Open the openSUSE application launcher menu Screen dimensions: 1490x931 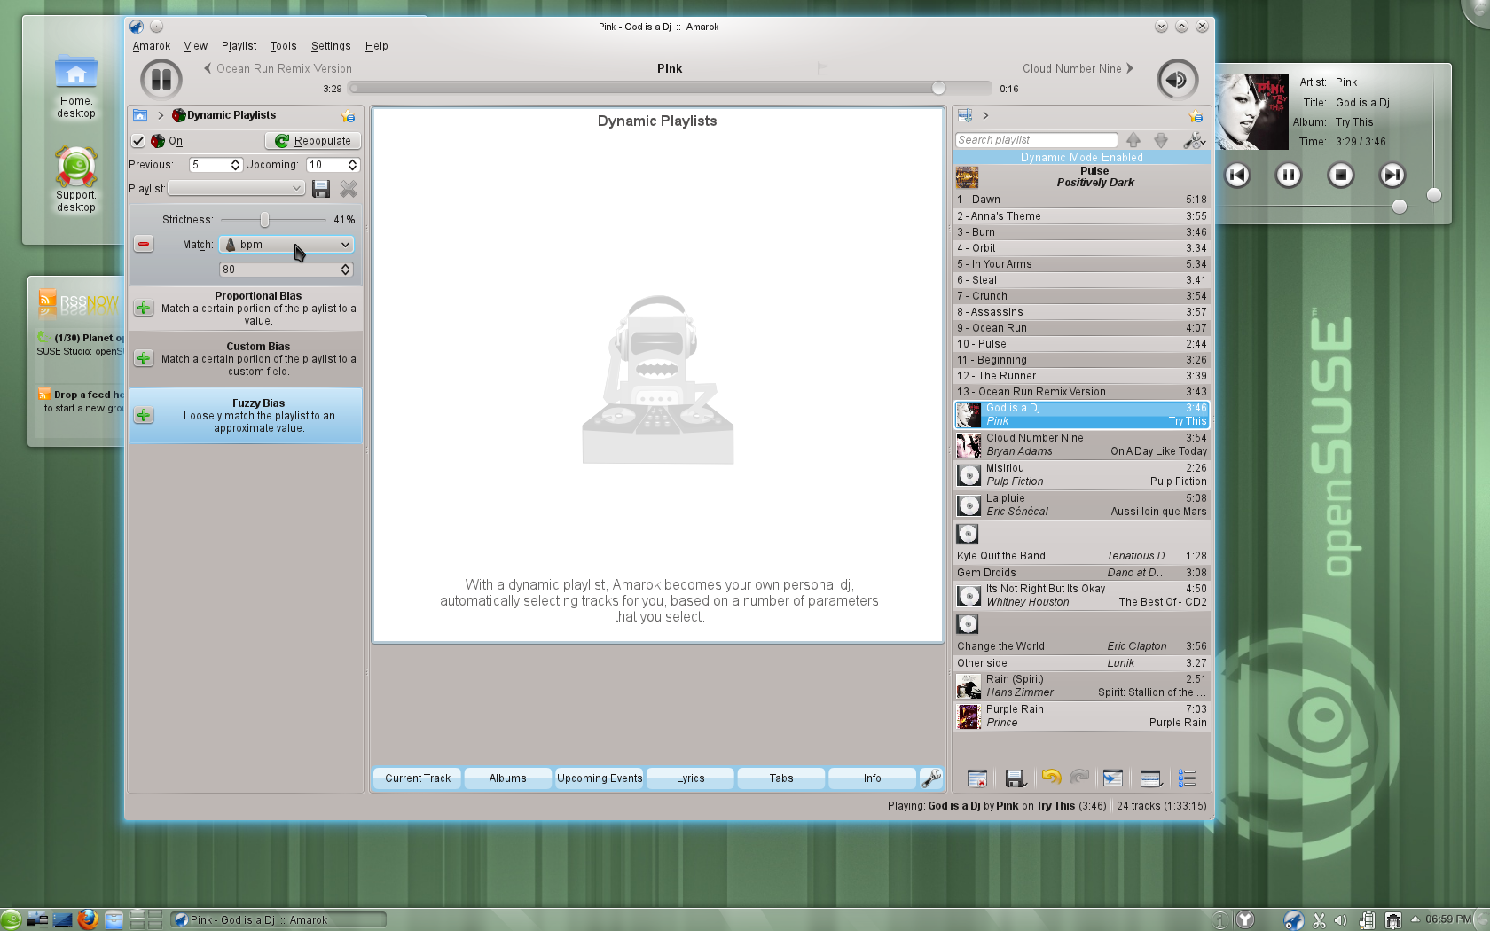tap(11, 919)
